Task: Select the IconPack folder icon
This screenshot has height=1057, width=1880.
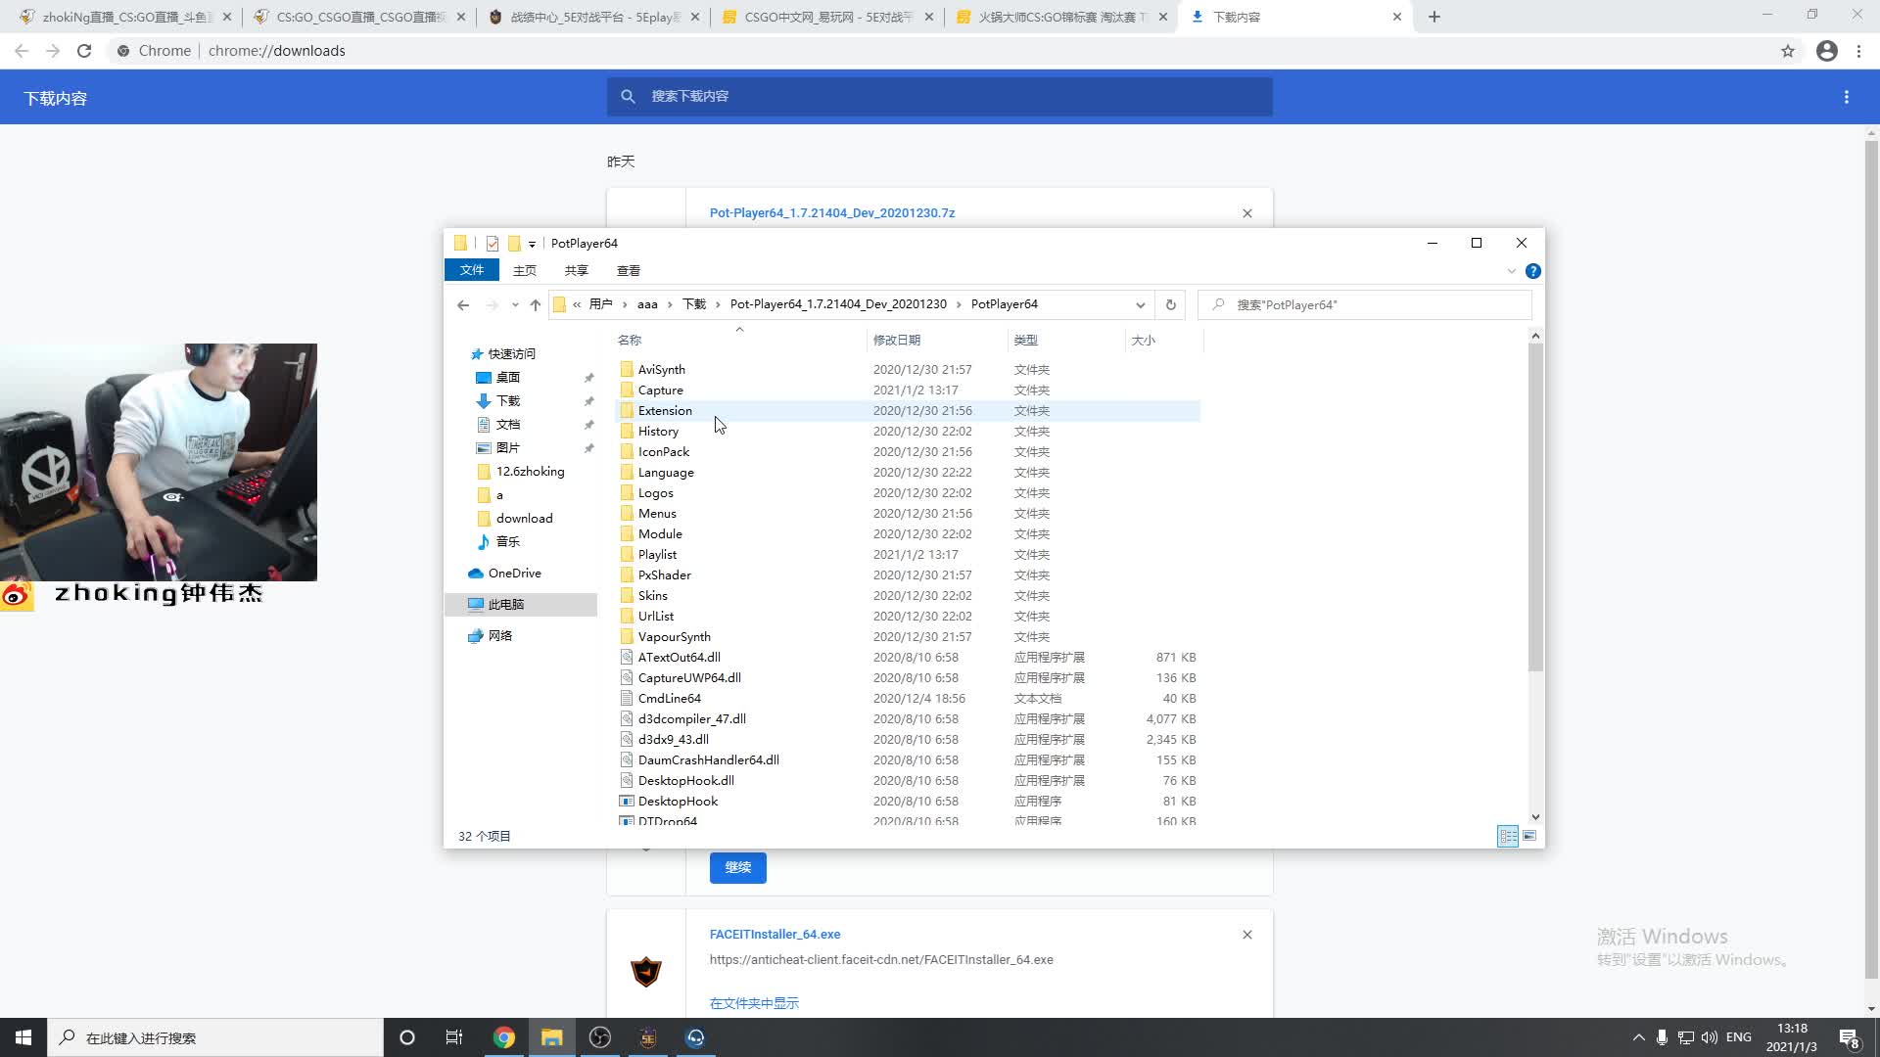Action: [x=627, y=451]
